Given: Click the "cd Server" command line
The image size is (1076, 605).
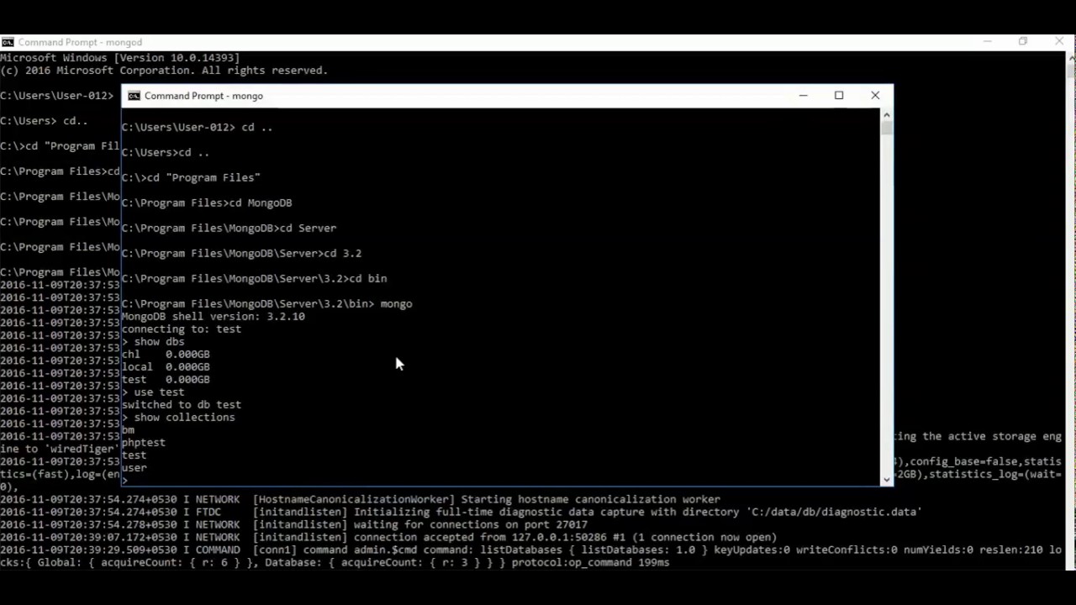Looking at the screenshot, I should click(229, 229).
